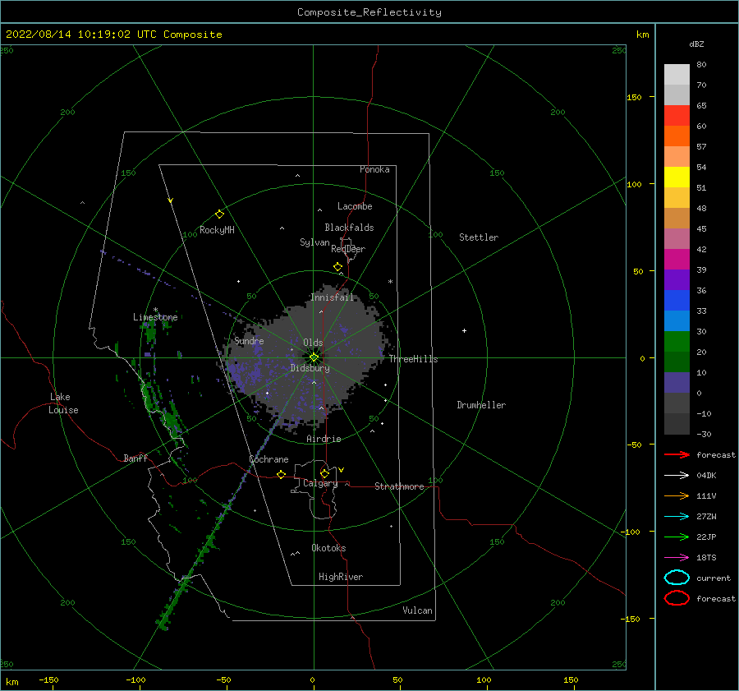
Task: Click the Sundre town label
Action: coord(249,340)
